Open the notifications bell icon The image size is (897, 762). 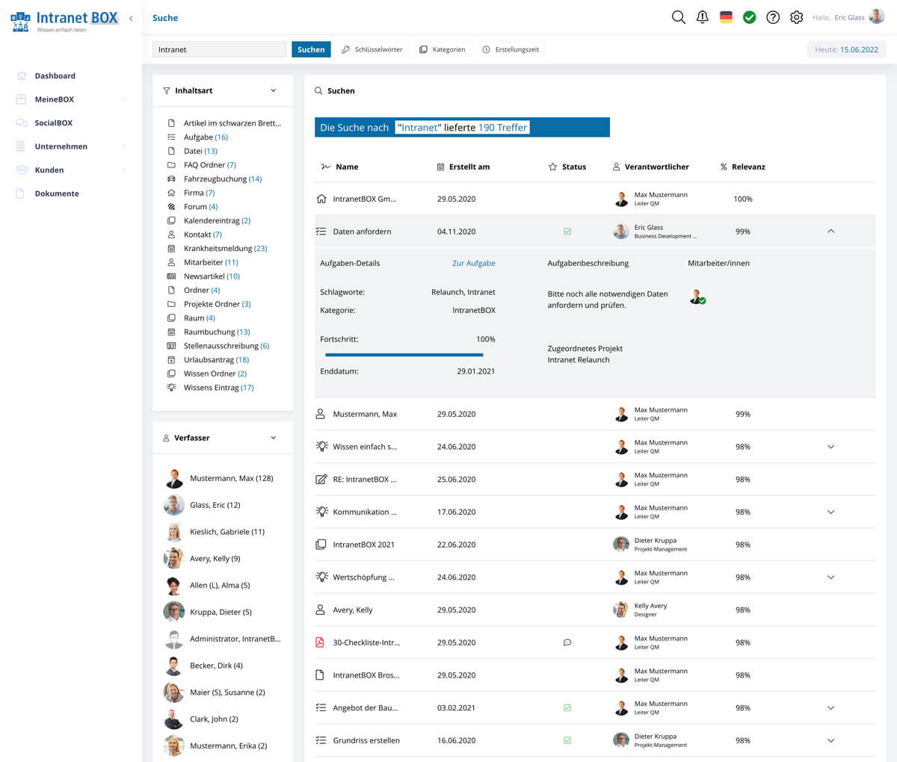point(702,17)
